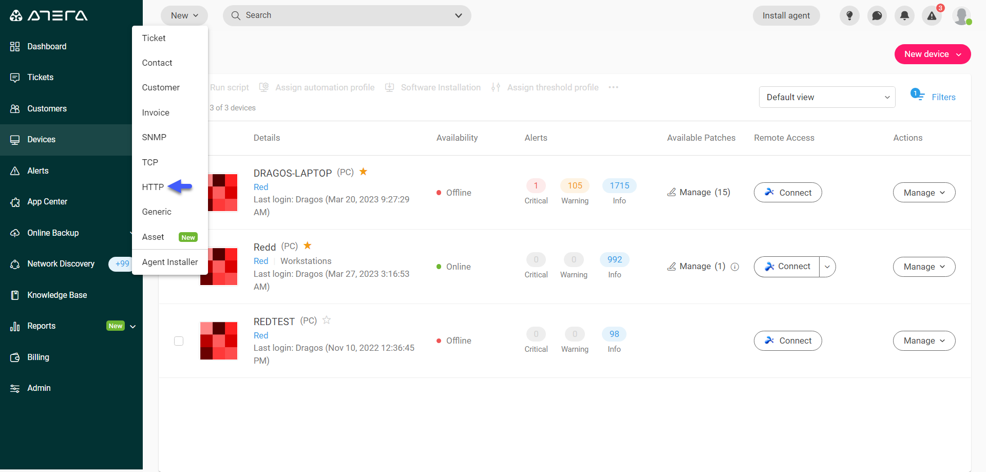Click the Install agent button
This screenshot has height=472, width=986.
786,15
